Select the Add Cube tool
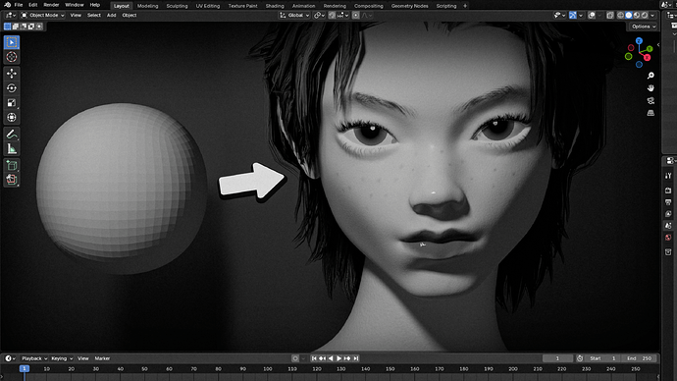This screenshot has height=381, width=677. click(12, 165)
